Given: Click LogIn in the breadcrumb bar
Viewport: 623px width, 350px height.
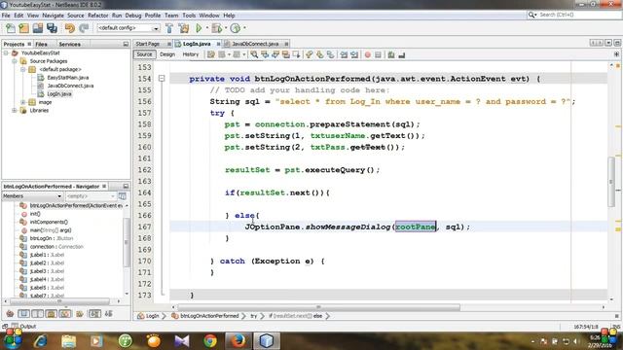Looking at the screenshot, I should [x=152, y=316].
